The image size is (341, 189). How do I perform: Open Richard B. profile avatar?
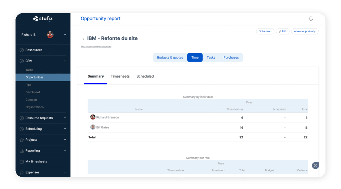[x=50, y=35]
